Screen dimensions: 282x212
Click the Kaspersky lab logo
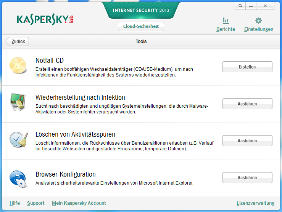pos(45,19)
